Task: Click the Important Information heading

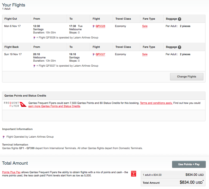Action: tap(17, 129)
